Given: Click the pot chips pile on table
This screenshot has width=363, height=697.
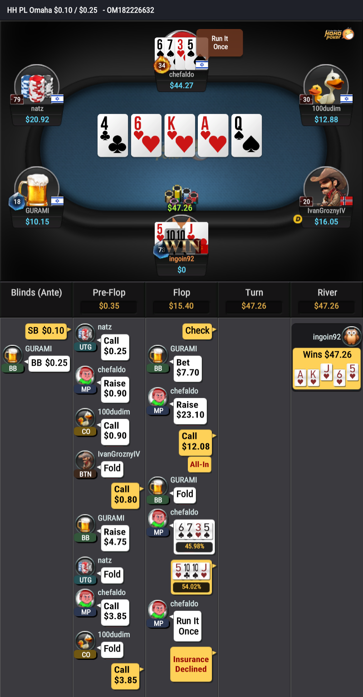Looking at the screenshot, I should click(181, 194).
